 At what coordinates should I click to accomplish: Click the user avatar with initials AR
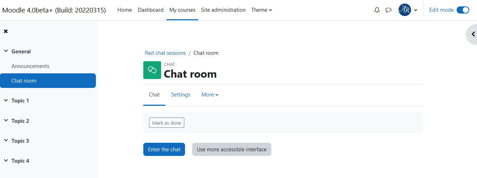(405, 10)
